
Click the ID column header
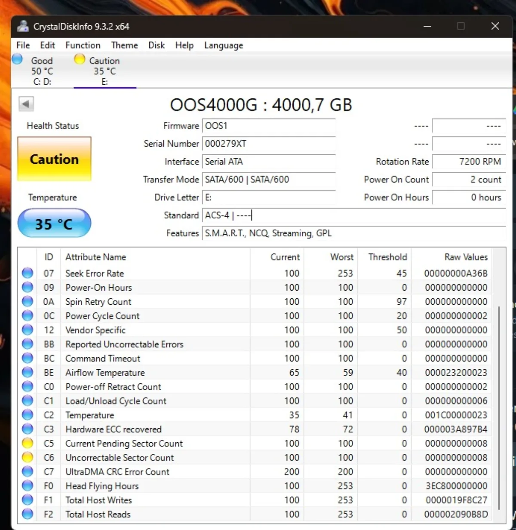click(x=49, y=257)
